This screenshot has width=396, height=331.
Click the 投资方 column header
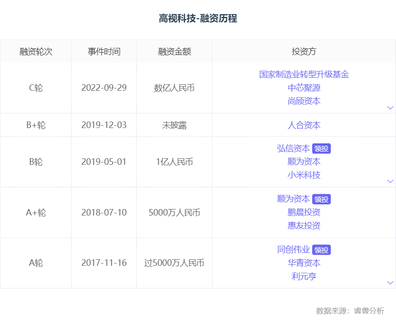(304, 52)
